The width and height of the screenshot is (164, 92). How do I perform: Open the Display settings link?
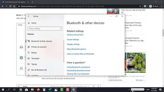tap(73, 44)
